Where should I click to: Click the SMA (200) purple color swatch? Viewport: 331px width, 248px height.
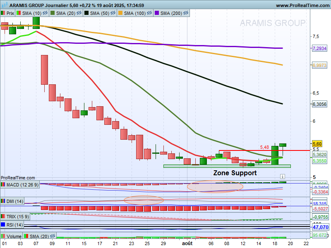(x=157, y=13)
